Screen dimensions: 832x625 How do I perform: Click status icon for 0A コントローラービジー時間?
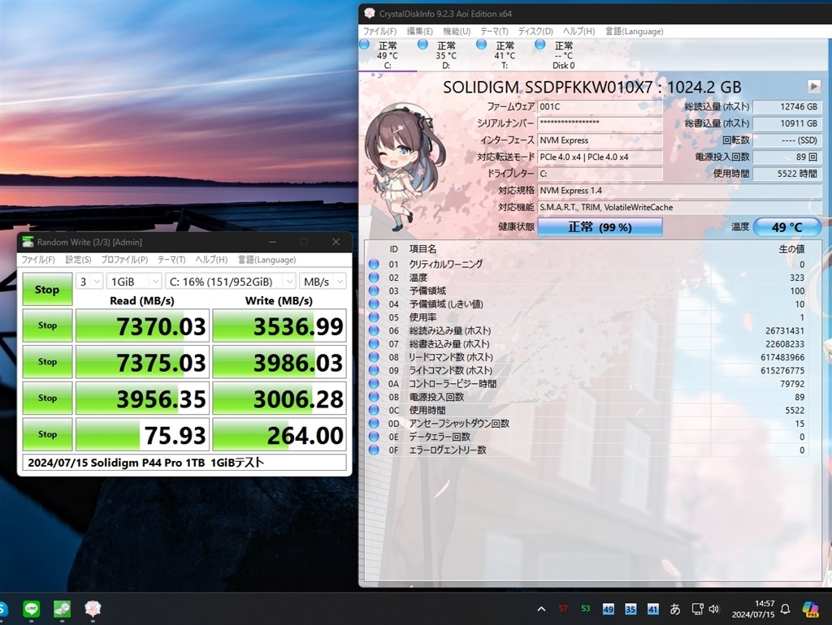(x=374, y=383)
